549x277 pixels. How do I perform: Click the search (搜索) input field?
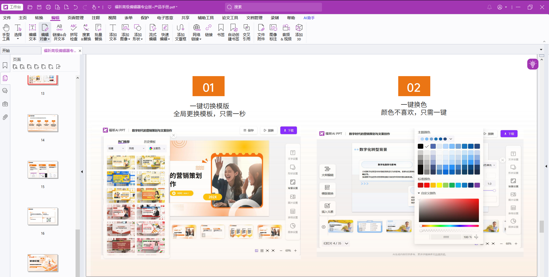click(x=273, y=7)
